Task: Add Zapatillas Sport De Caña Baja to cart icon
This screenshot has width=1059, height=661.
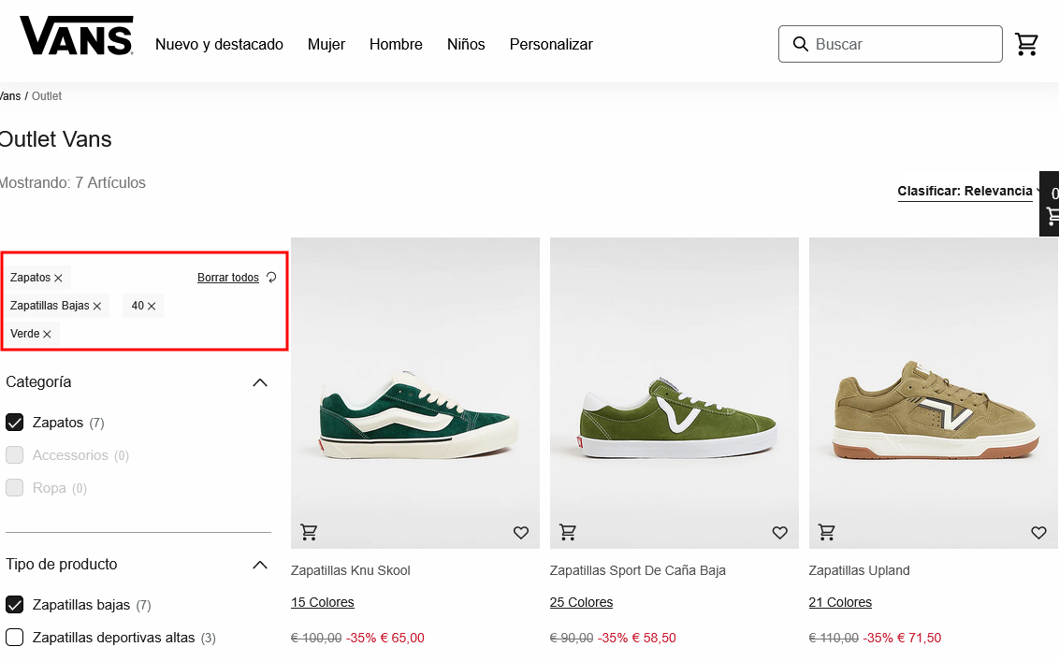Action: 568,531
